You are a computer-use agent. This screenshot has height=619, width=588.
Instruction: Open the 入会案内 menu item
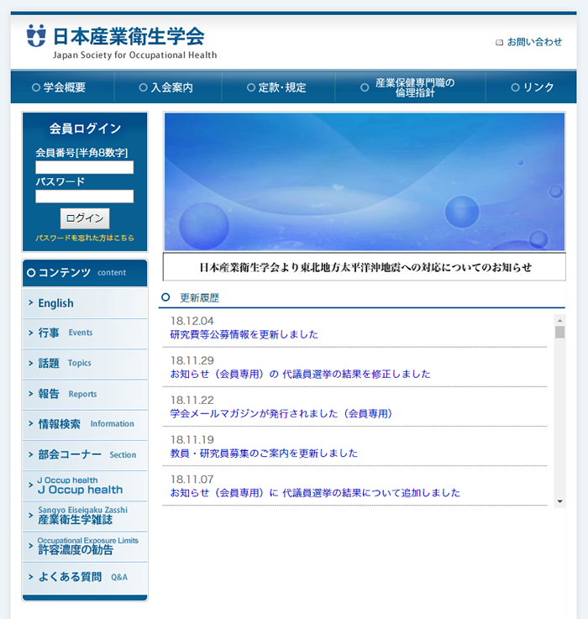[x=168, y=87]
